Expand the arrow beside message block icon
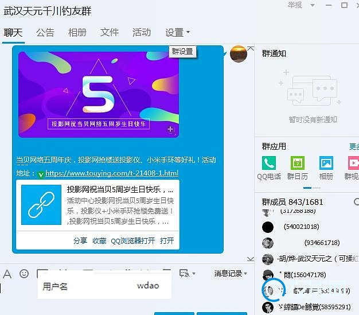The image size is (359, 315). pyautogui.click(x=194, y=273)
